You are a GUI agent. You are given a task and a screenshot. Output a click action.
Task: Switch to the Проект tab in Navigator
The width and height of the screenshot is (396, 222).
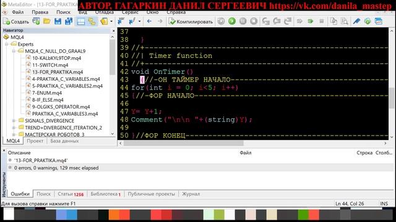click(x=35, y=141)
